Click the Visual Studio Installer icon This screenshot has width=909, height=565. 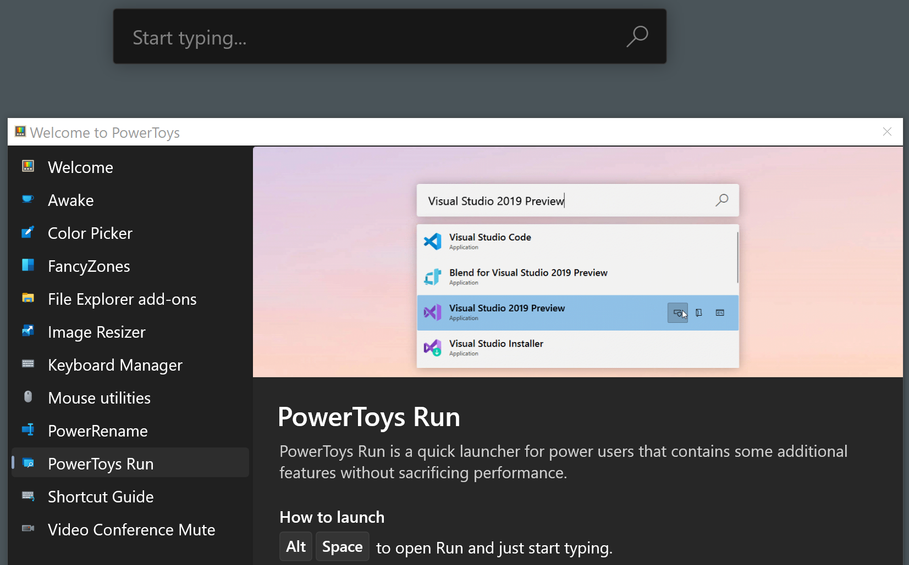point(433,348)
